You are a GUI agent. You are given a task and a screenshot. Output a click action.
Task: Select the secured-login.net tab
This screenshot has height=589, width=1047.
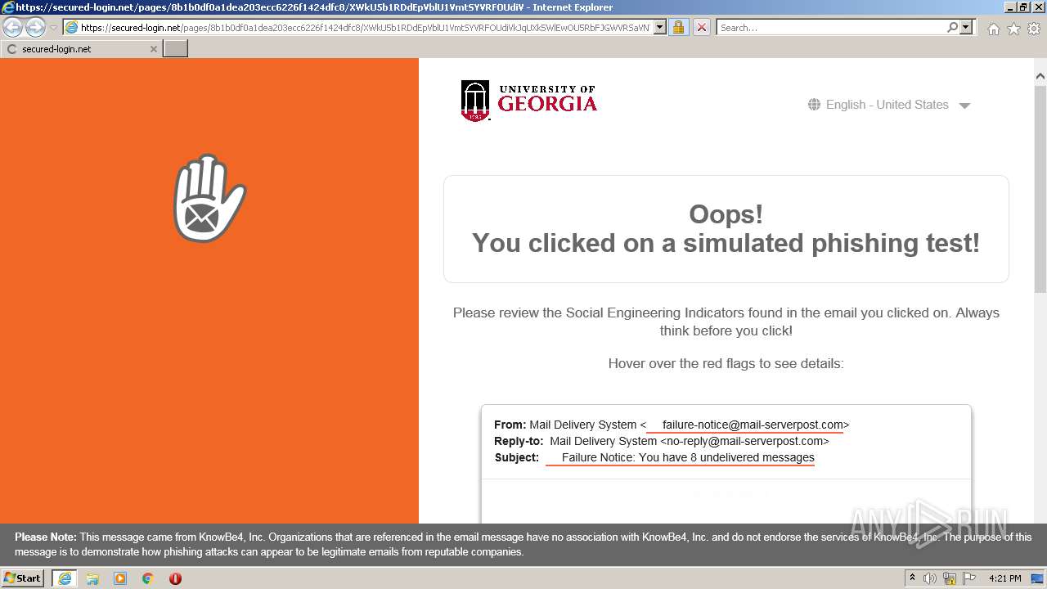tap(81, 49)
